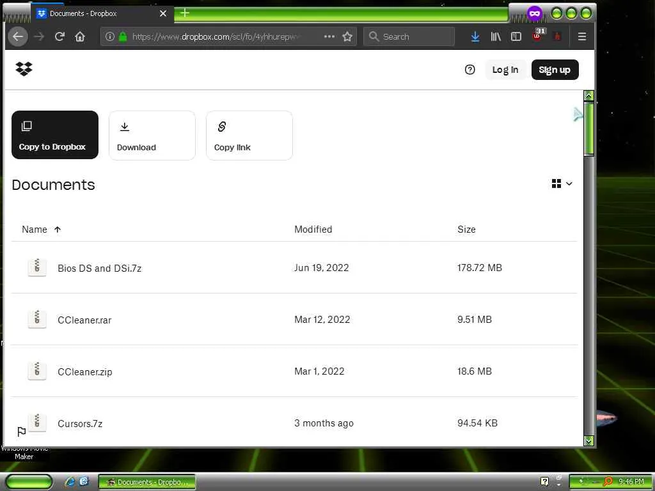Go back with the browser back arrow
This screenshot has height=491, width=655.
tap(17, 36)
